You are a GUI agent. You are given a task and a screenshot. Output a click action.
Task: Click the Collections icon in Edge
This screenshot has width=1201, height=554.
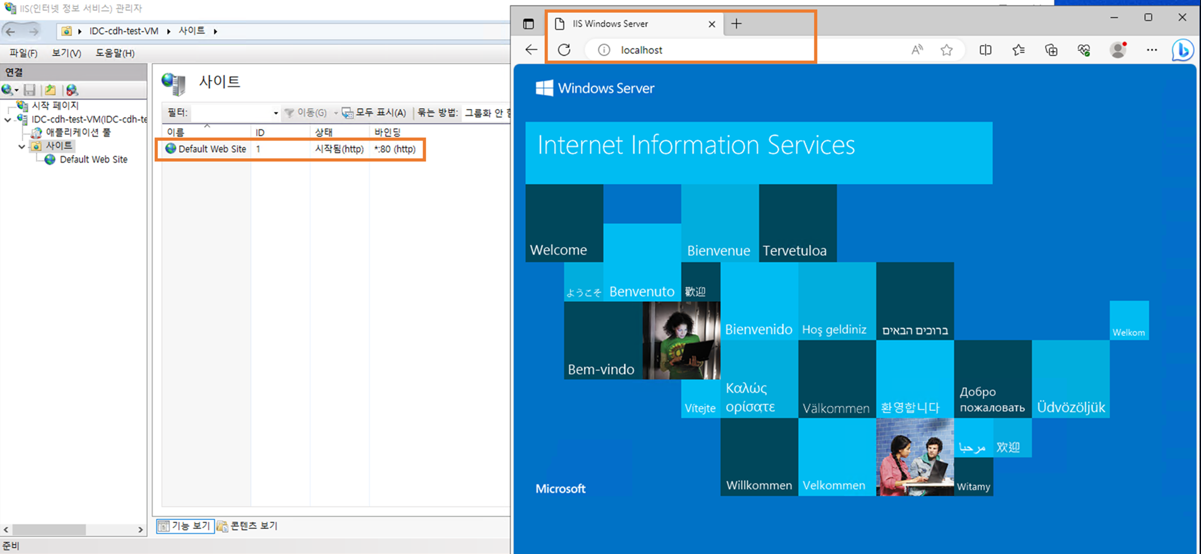point(1051,50)
